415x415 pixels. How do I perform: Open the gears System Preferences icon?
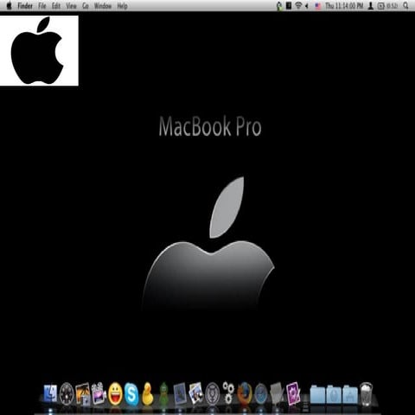tap(228, 393)
